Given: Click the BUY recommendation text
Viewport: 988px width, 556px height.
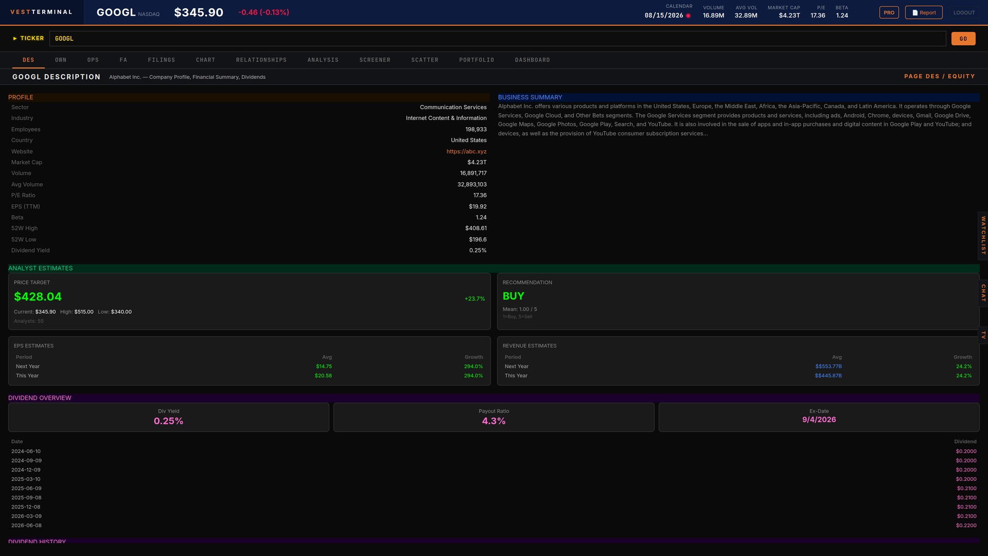Looking at the screenshot, I should point(514,297).
